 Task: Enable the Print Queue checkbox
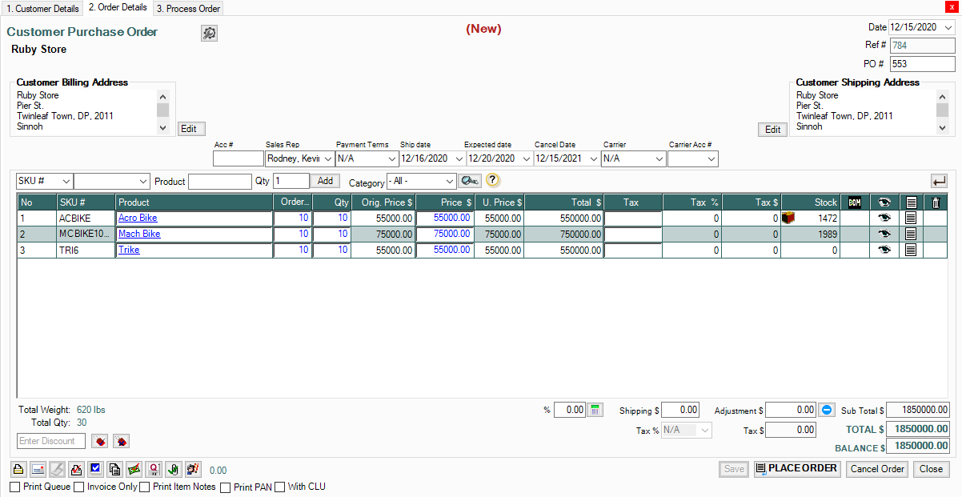point(15,487)
